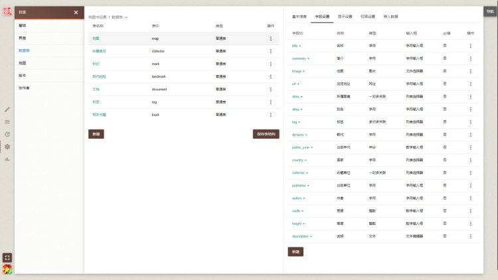This screenshot has width=498, height=280.
Task: Click 新建 button below the table list
Action: (x=96, y=134)
